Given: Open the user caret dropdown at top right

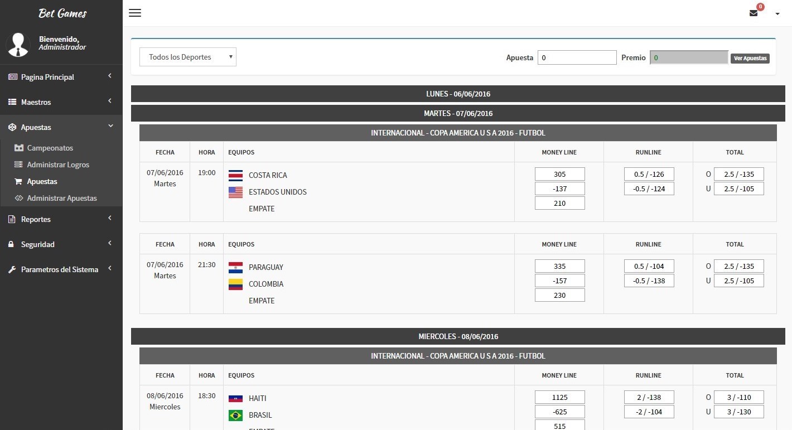Looking at the screenshot, I should click(x=777, y=14).
